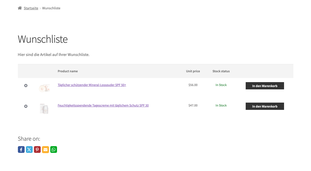The height and width of the screenshot is (171, 311).
Task: Share the wishlist on X (Twitter)
Action: point(29,149)
